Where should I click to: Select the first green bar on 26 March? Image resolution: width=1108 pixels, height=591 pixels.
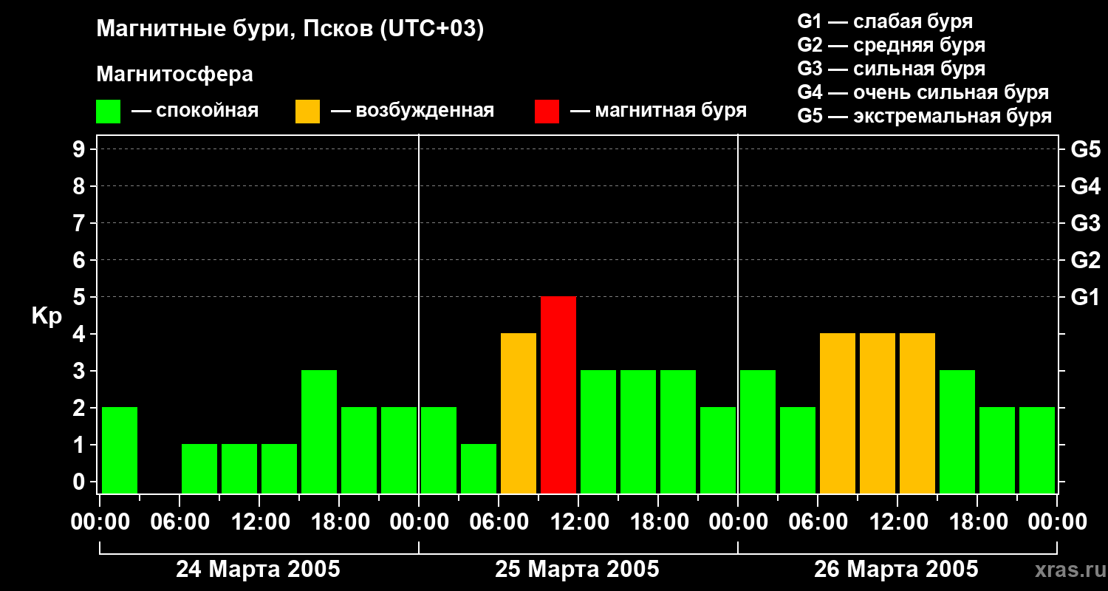click(758, 431)
